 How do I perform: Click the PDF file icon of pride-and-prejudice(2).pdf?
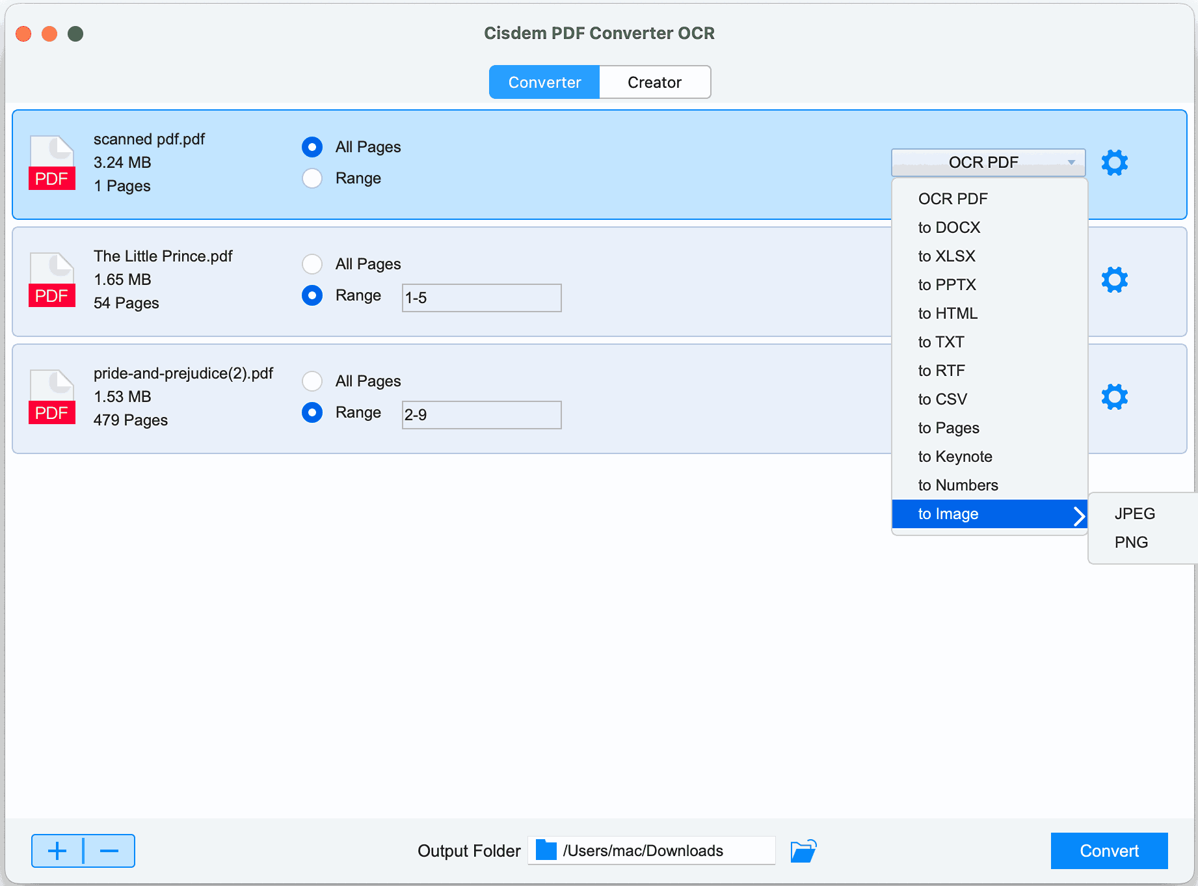pyautogui.click(x=52, y=397)
